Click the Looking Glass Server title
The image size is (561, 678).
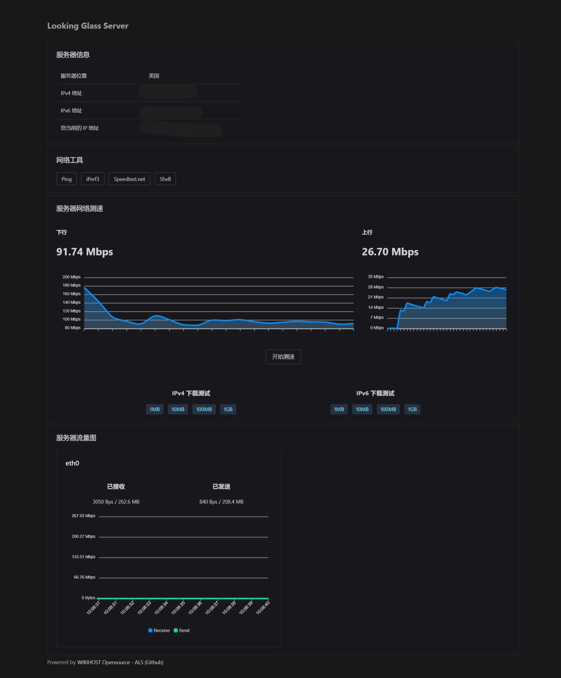tap(88, 26)
